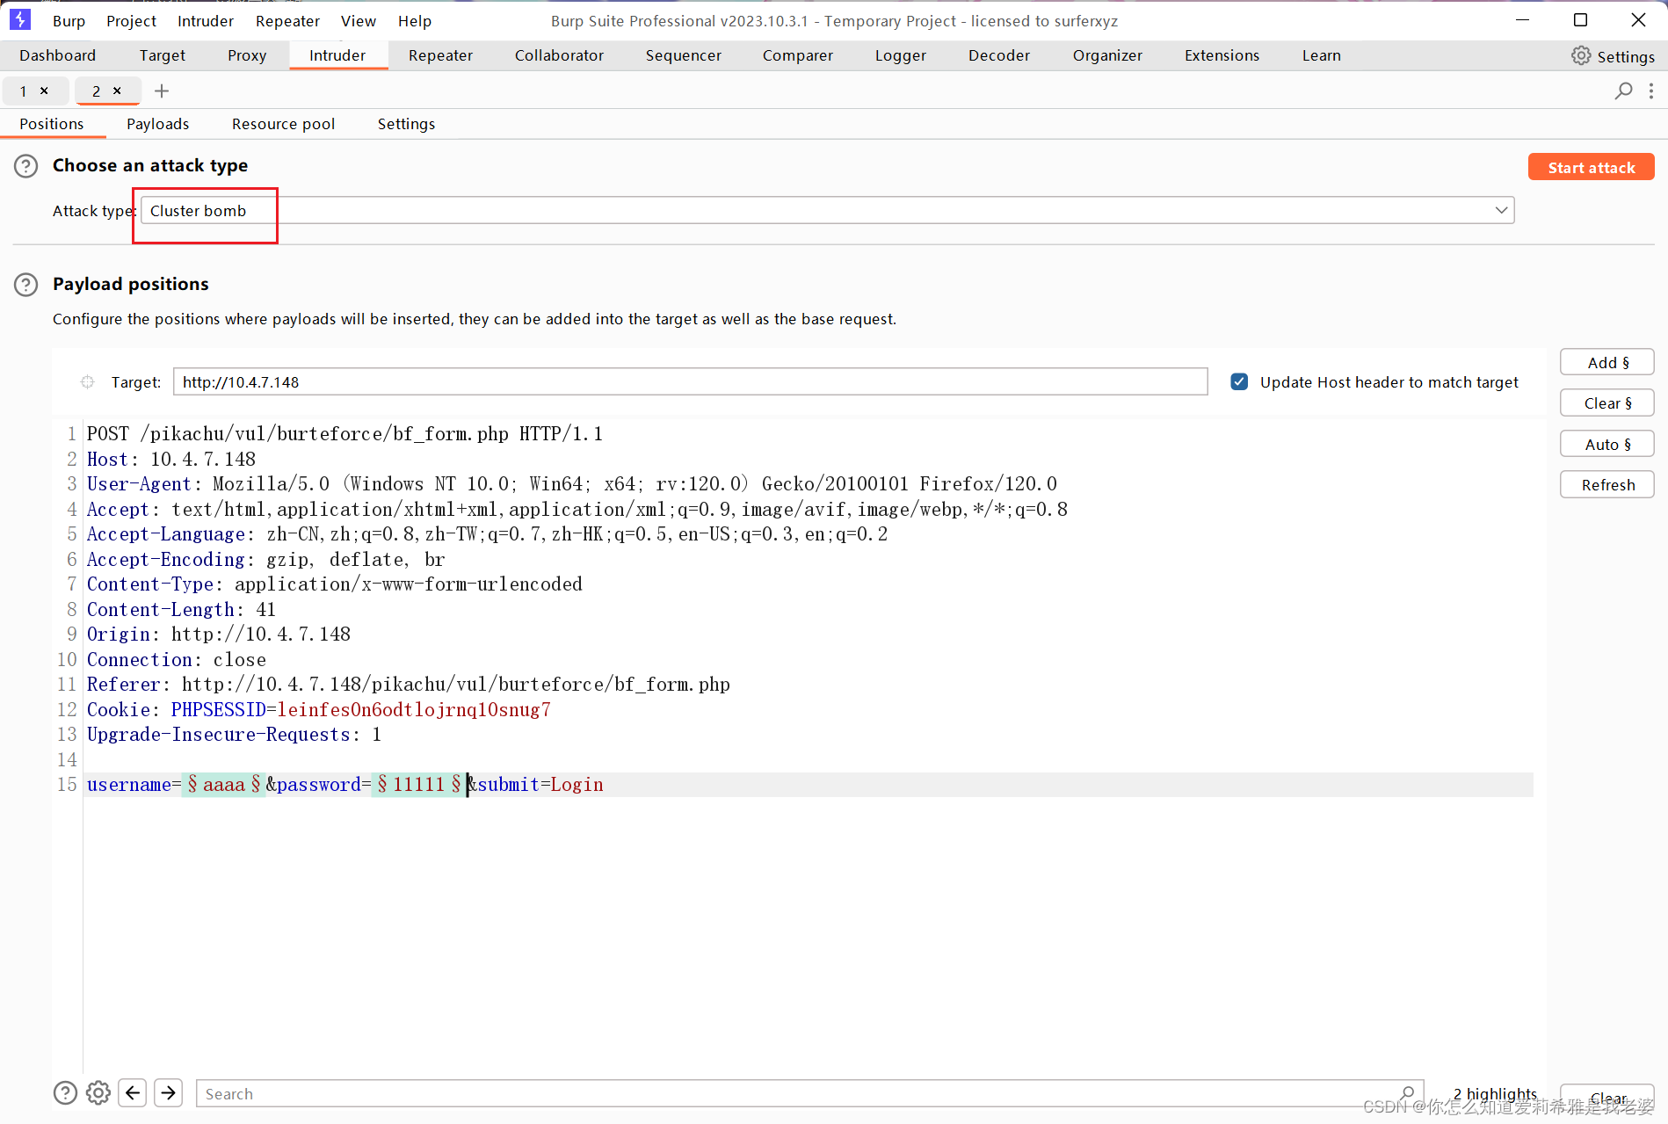Click the bottom Search input field
Image resolution: width=1668 pixels, height=1124 pixels.
tap(809, 1093)
